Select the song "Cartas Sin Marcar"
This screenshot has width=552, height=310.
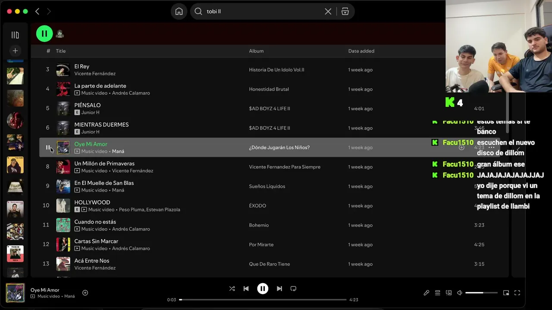pos(96,241)
